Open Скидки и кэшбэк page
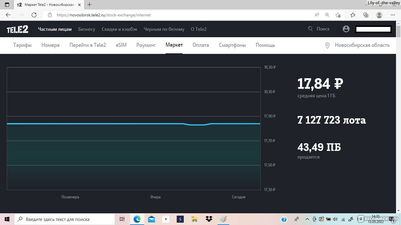 click(119, 29)
